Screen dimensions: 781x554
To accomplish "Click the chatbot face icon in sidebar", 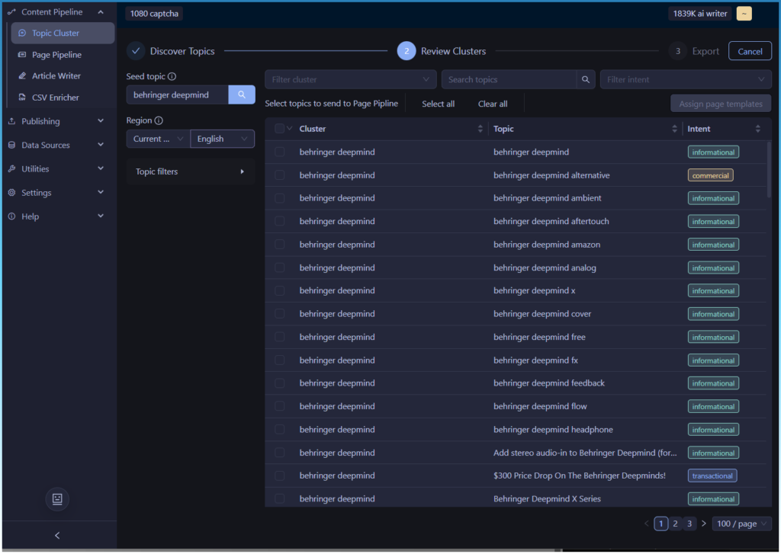I will click(x=57, y=498).
